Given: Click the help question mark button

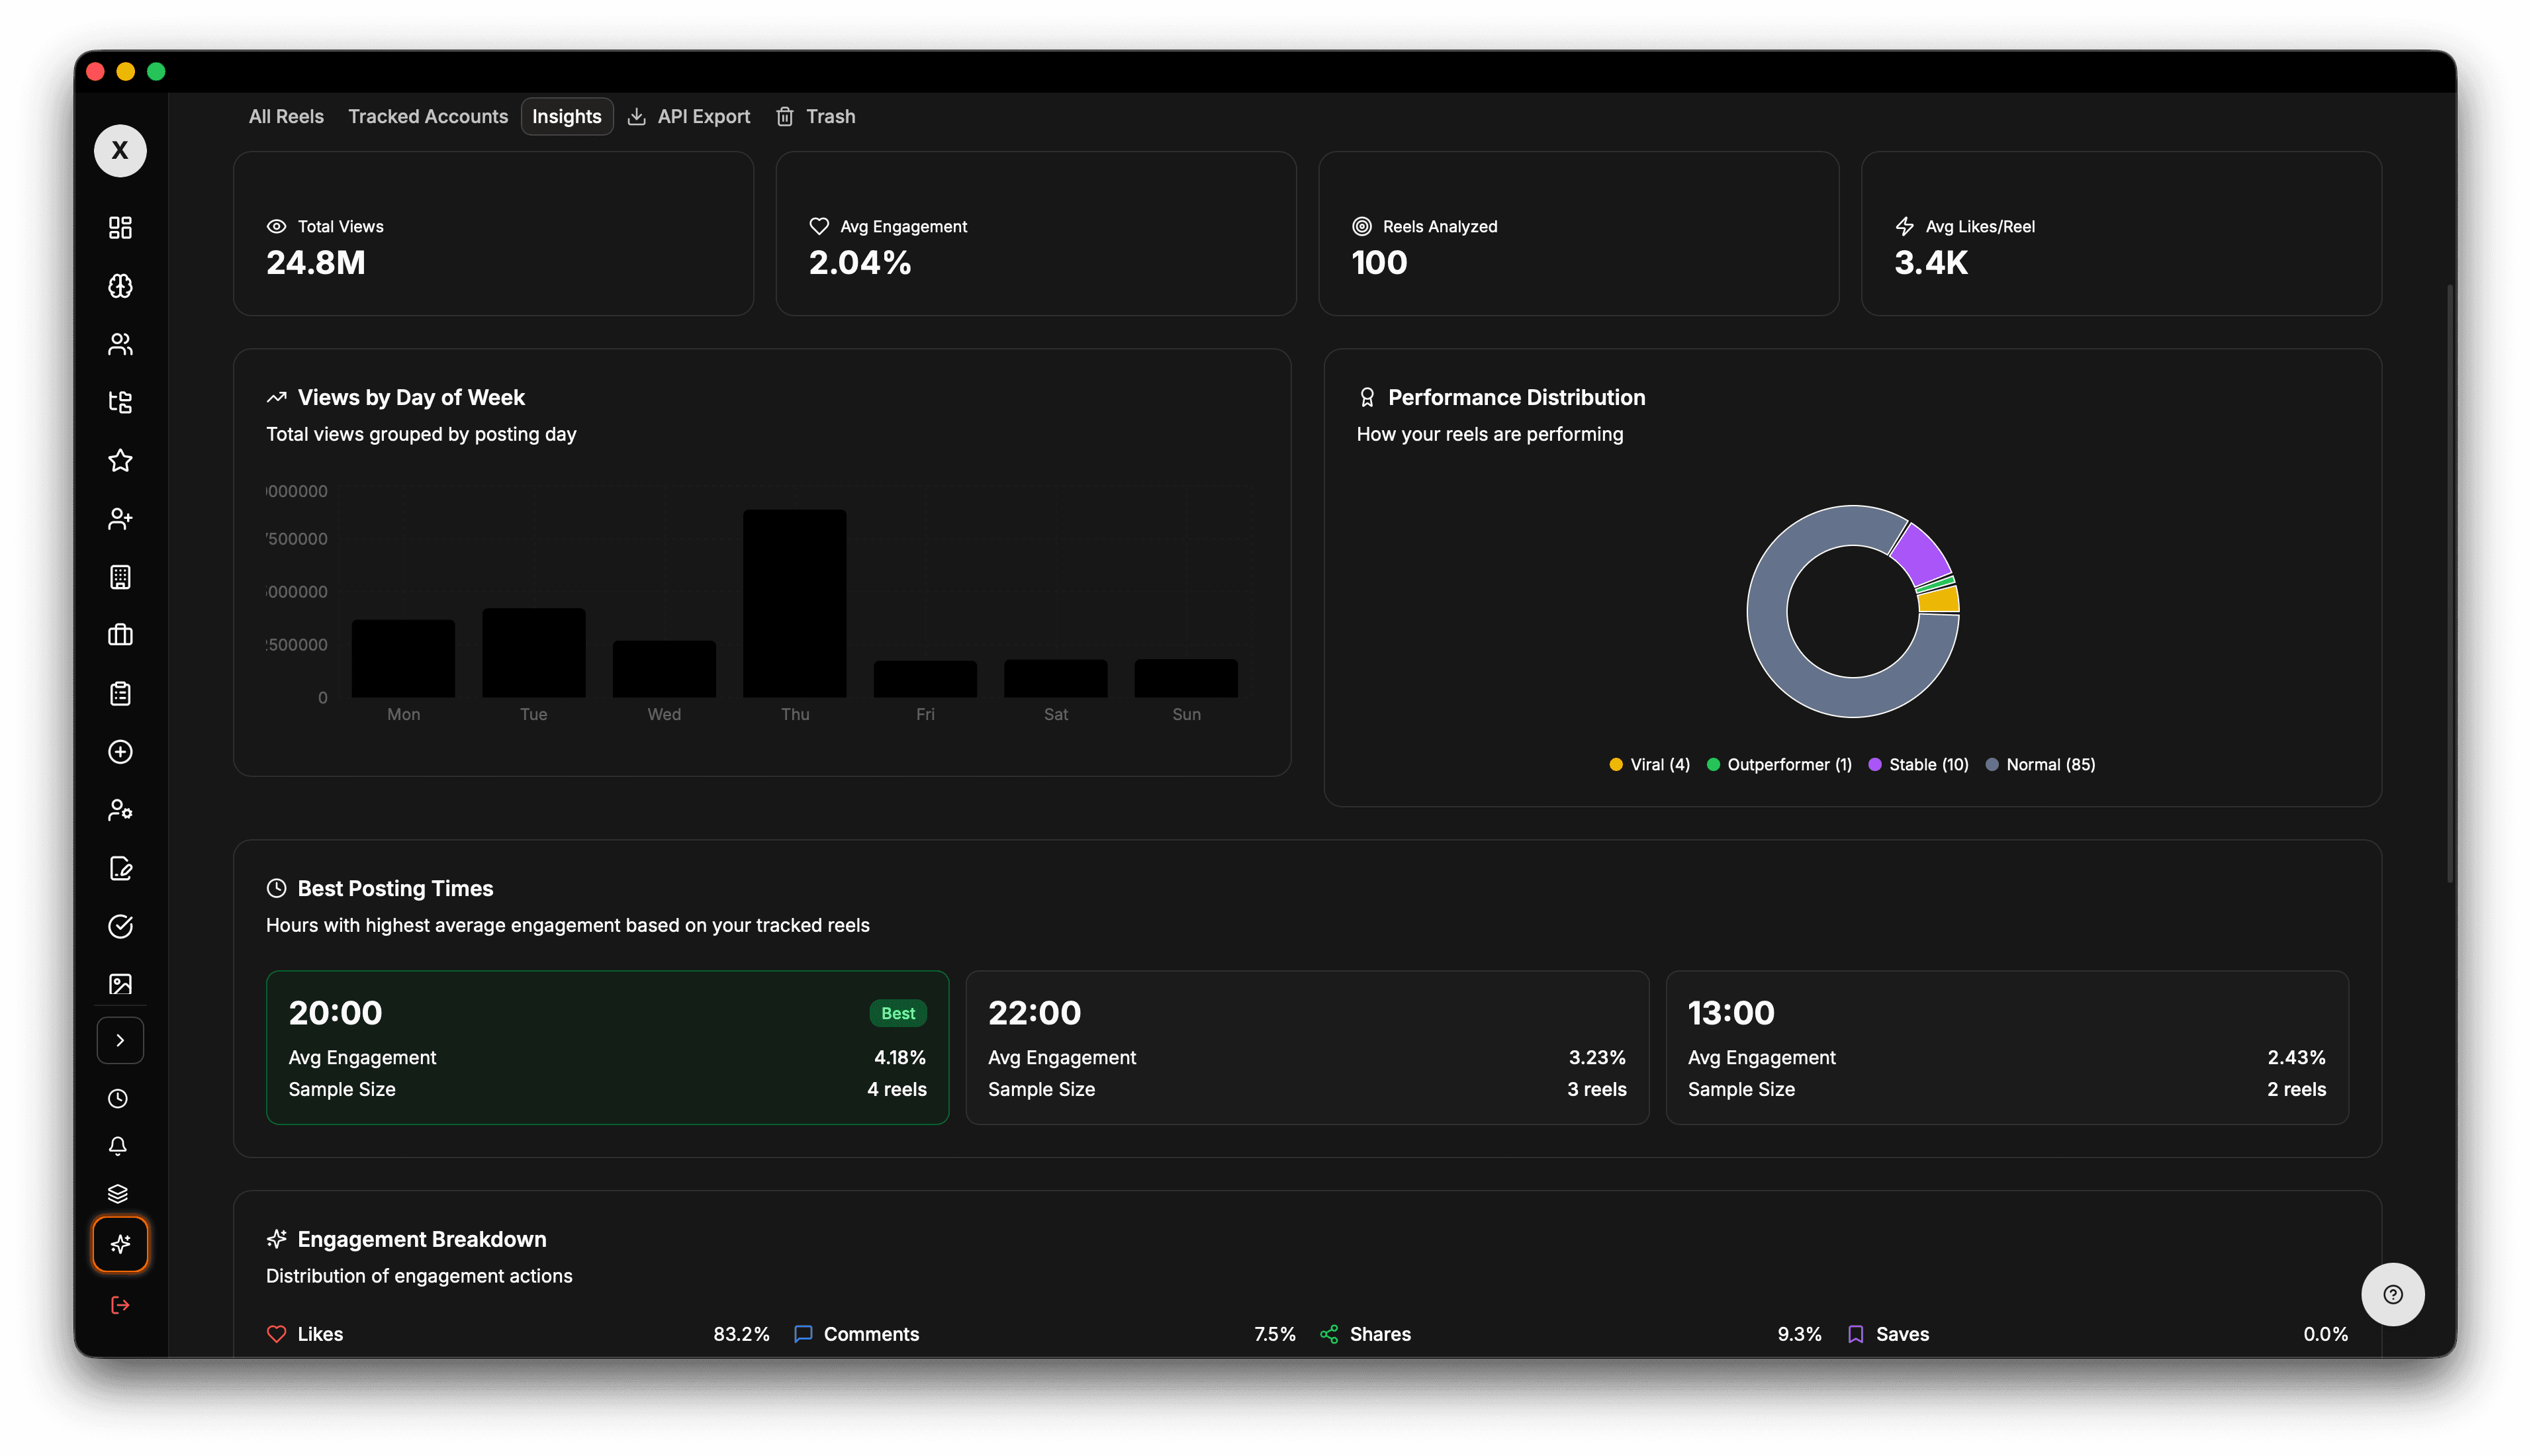Looking at the screenshot, I should pyautogui.click(x=2392, y=1295).
